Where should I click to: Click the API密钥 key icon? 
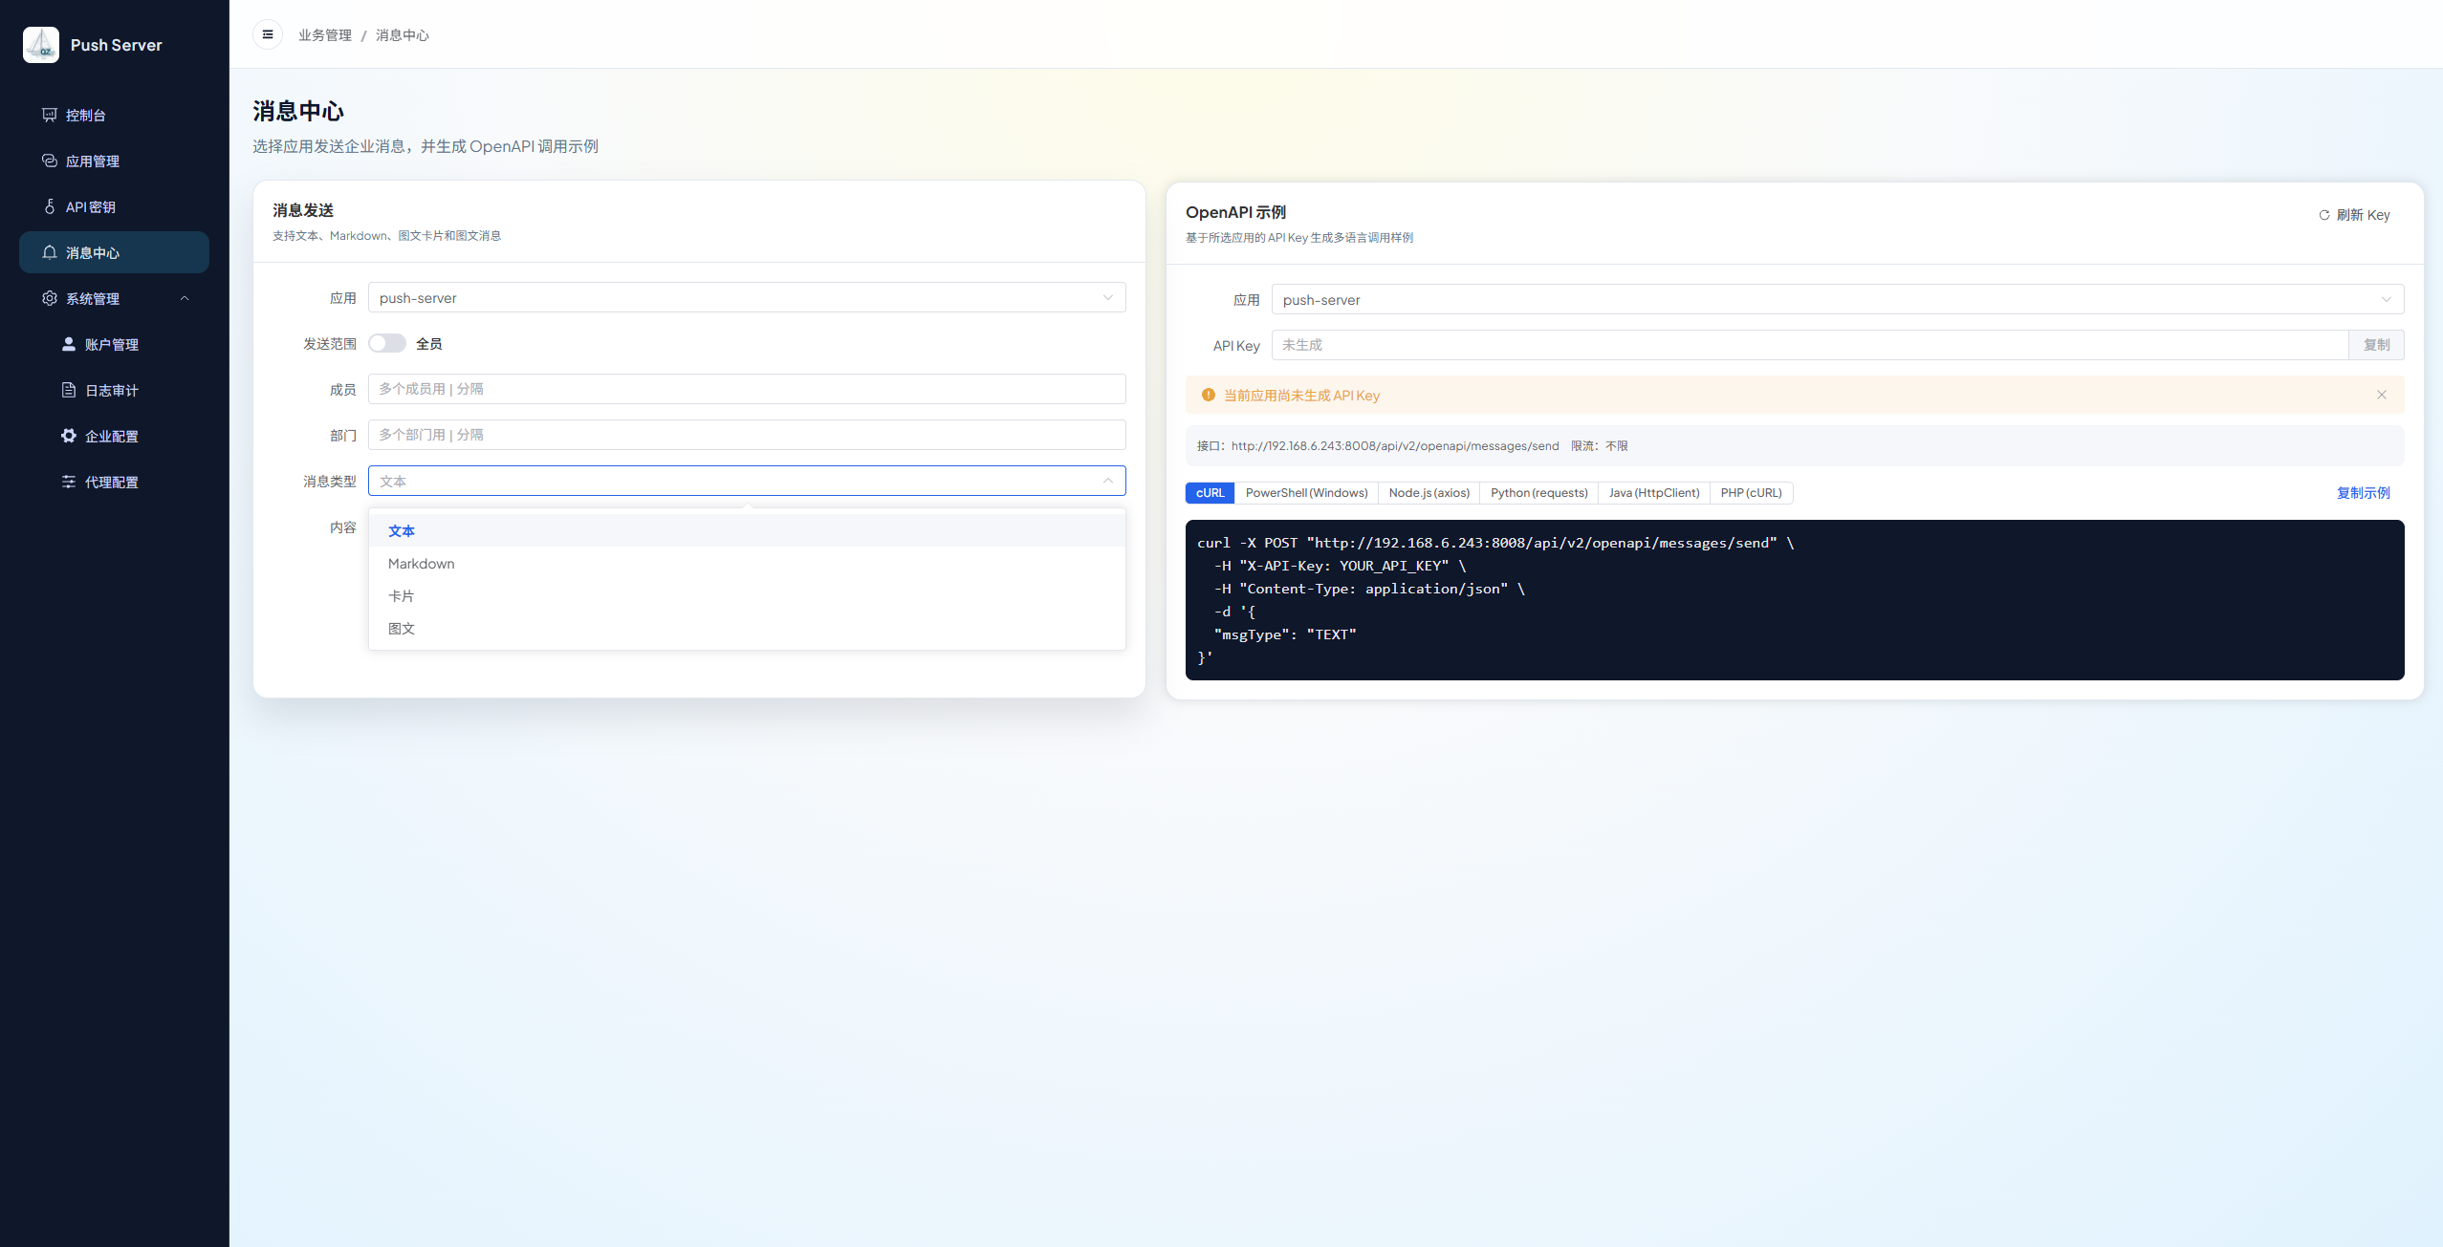[50, 206]
